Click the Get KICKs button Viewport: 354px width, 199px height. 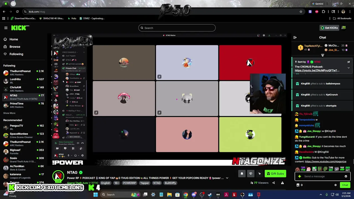point(329,28)
